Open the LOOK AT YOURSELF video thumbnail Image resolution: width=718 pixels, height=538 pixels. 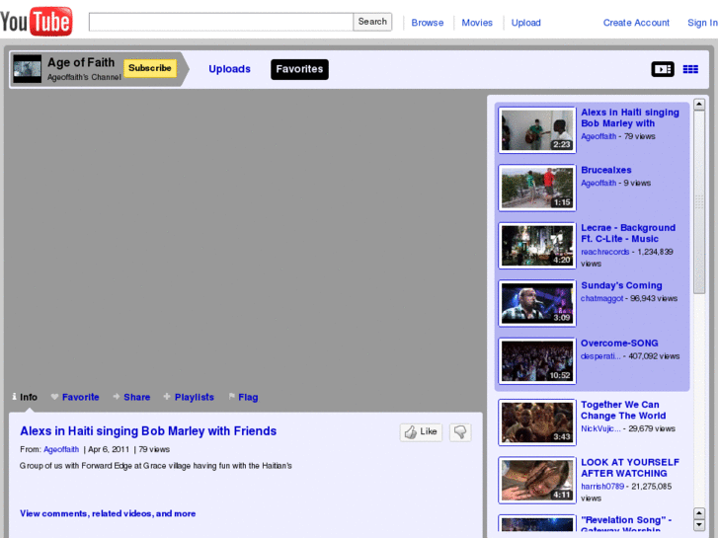pyautogui.click(x=537, y=480)
